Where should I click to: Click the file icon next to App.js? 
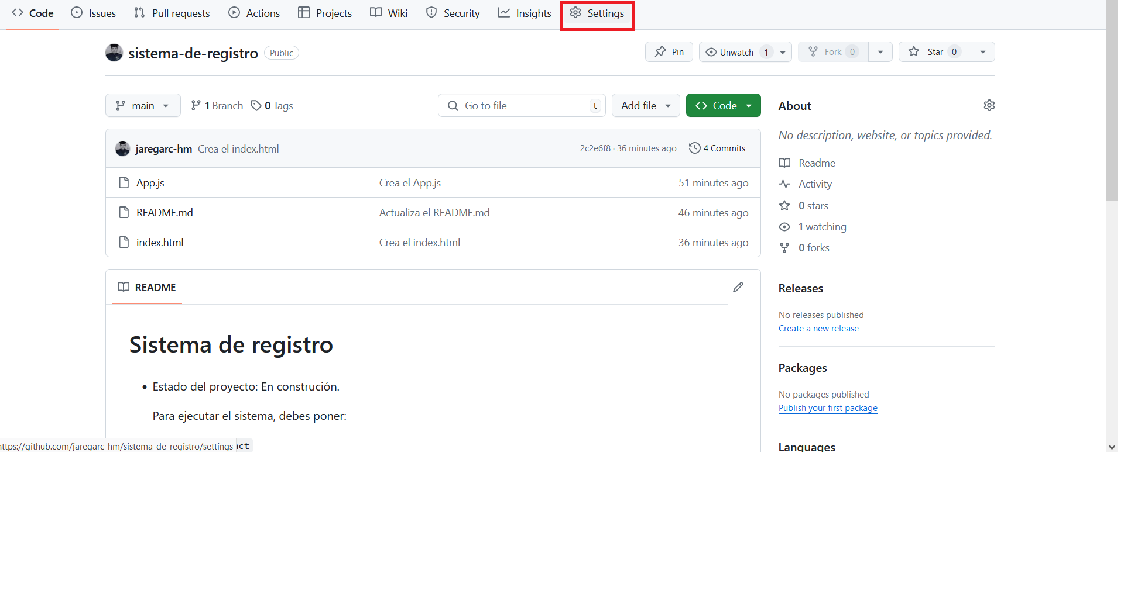[x=124, y=182]
